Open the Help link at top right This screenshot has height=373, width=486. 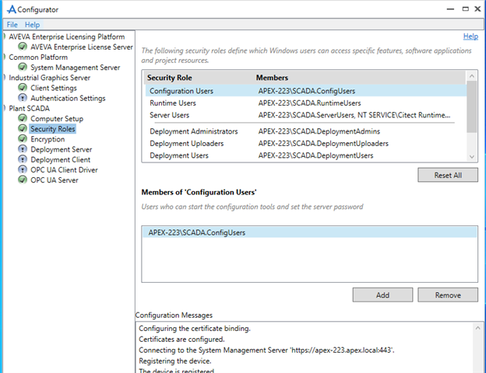470,37
